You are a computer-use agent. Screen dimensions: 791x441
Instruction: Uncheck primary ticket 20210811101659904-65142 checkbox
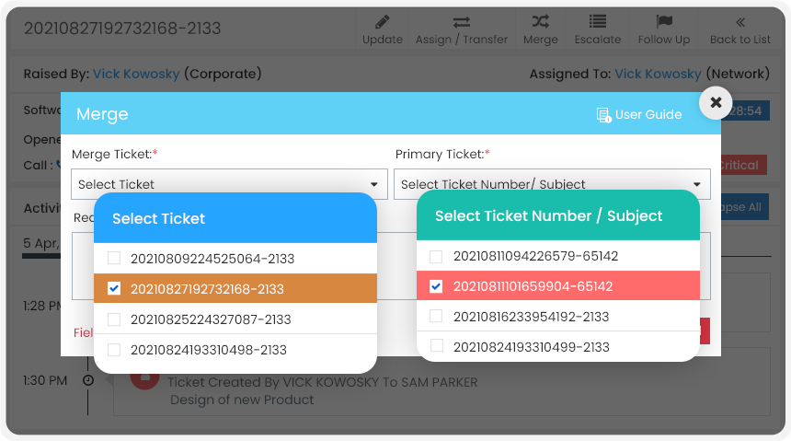(436, 286)
